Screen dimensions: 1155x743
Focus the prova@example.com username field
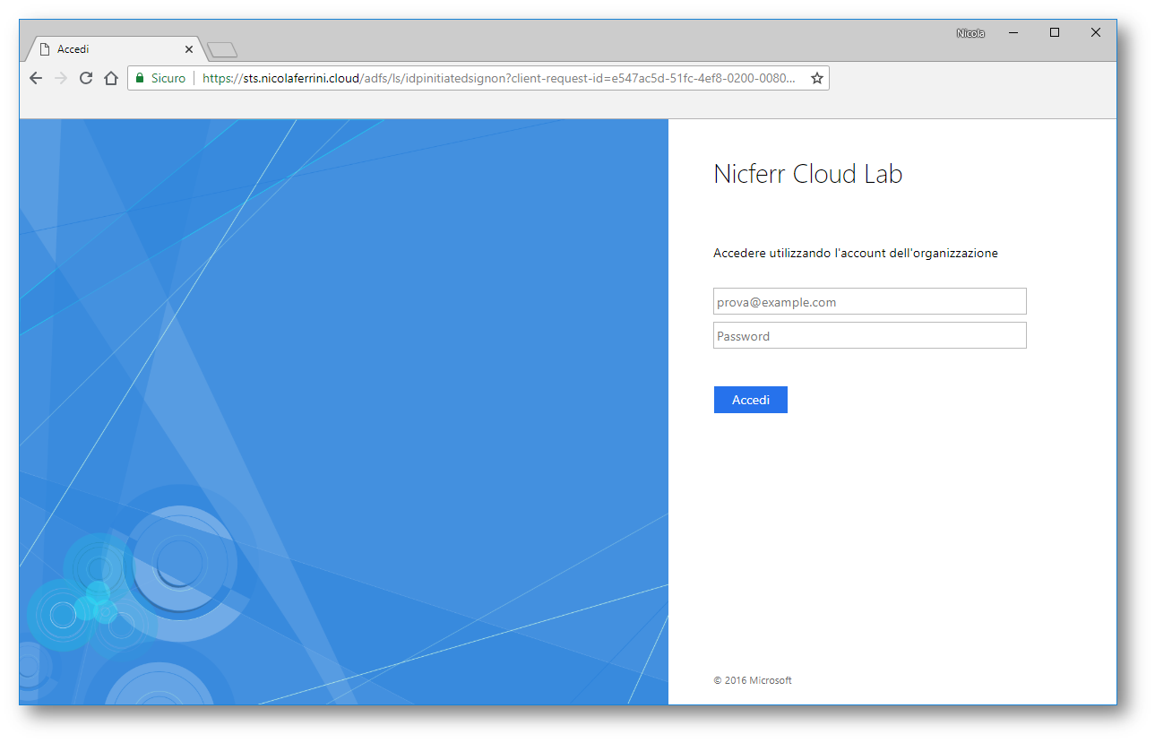point(870,301)
